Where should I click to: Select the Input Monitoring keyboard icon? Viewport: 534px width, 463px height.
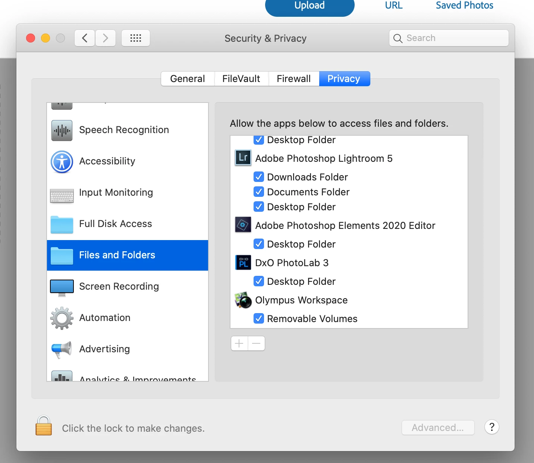(x=62, y=196)
